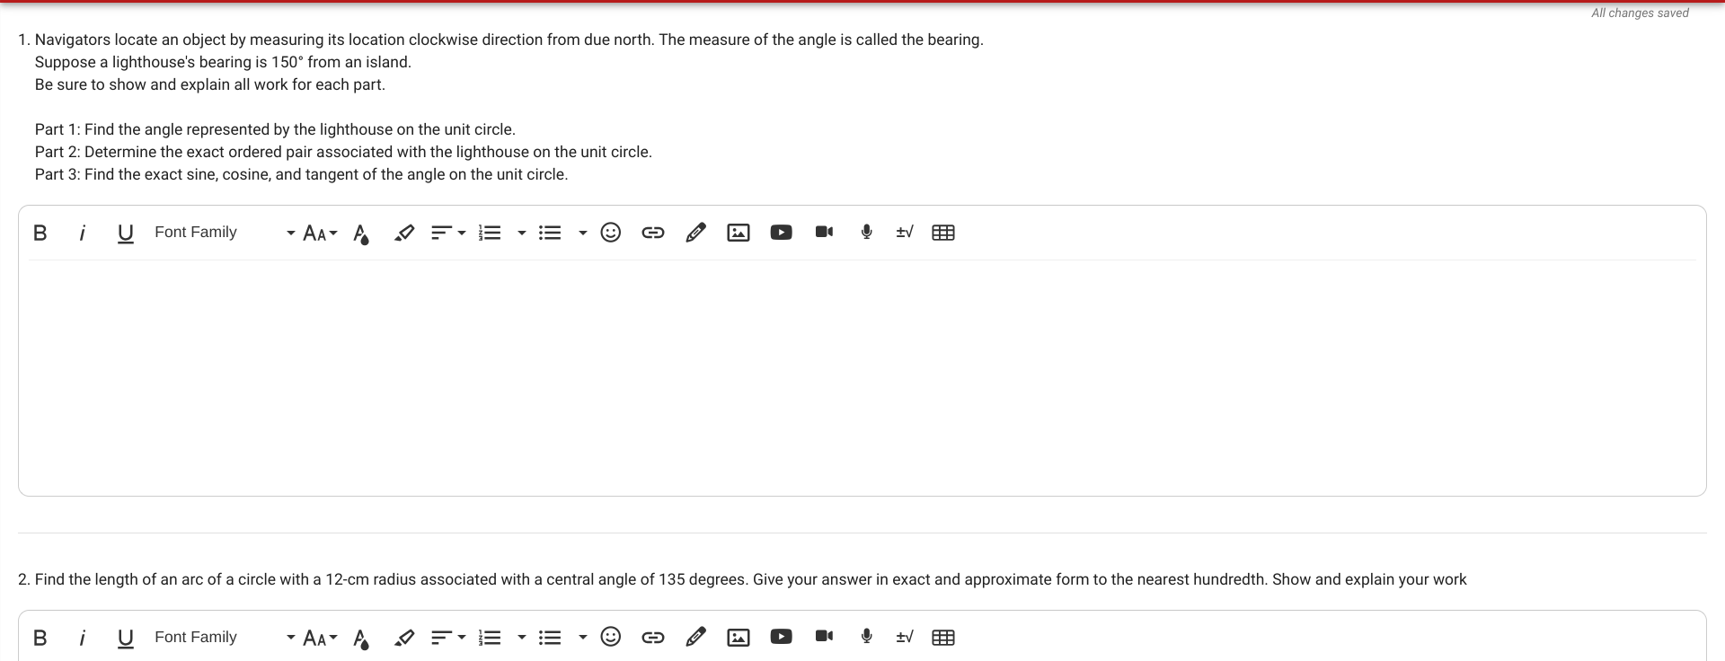Toggle italic in question 2 toolbar

pyautogui.click(x=82, y=638)
